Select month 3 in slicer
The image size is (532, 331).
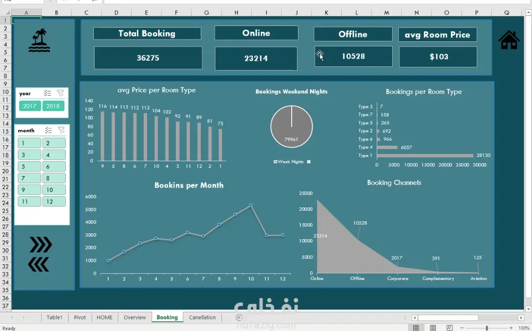point(29,155)
